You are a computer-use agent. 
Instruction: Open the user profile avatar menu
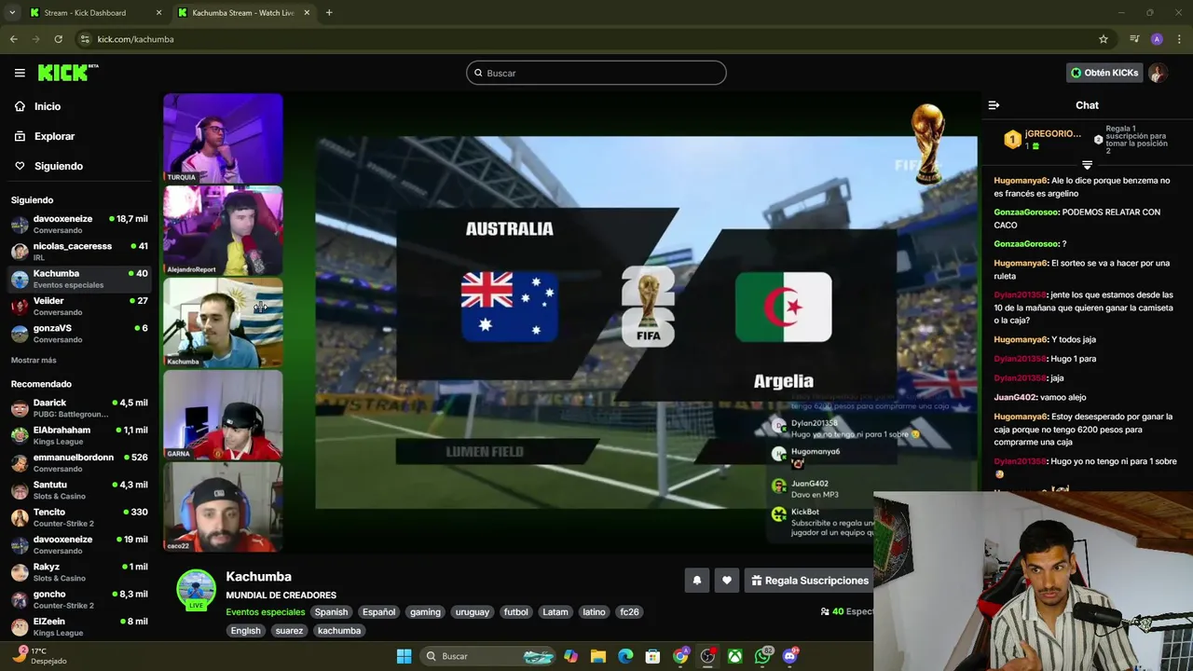[x=1158, y=73]
